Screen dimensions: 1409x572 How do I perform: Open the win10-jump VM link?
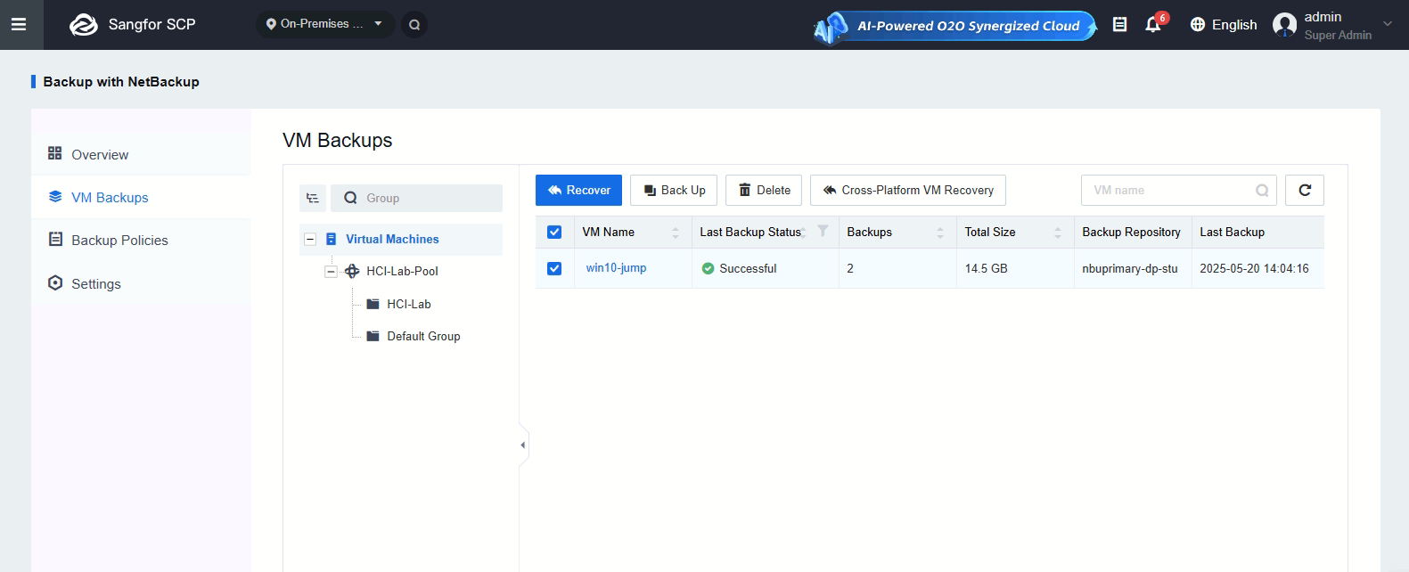point(616,268)
